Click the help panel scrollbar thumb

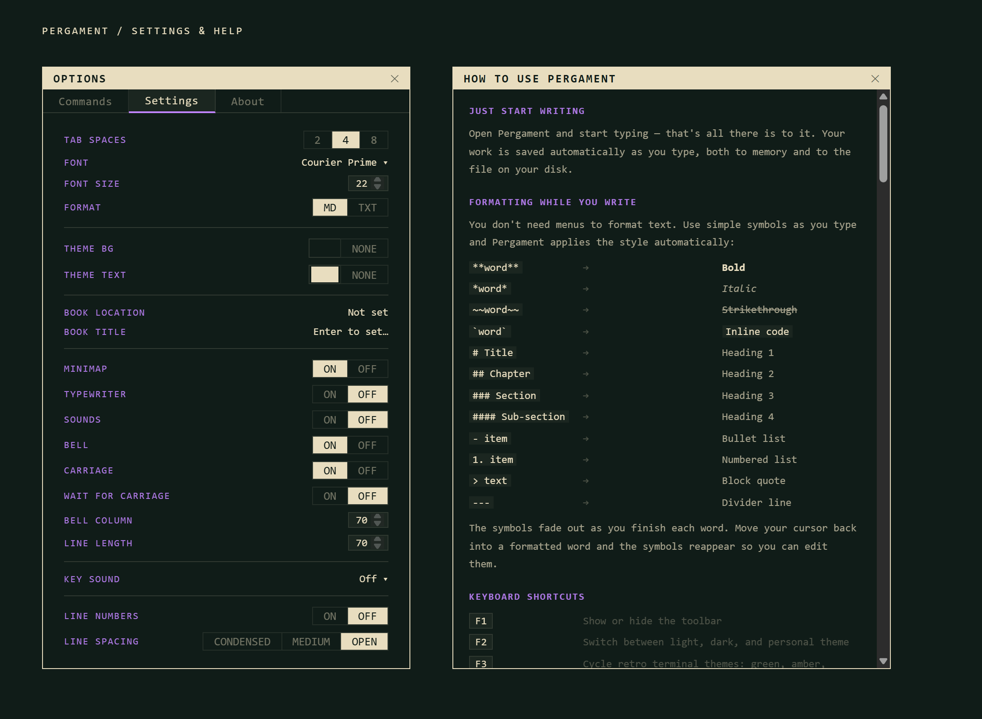pos(883,144)
